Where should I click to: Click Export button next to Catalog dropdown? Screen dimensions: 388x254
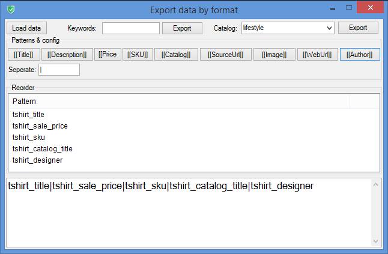(x=358, y=28)
